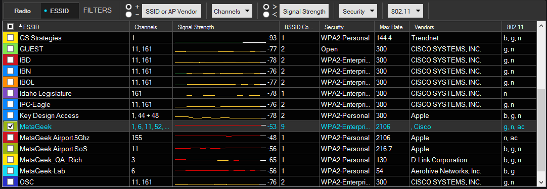Check the IBD network checkbox

pos(11,60)
